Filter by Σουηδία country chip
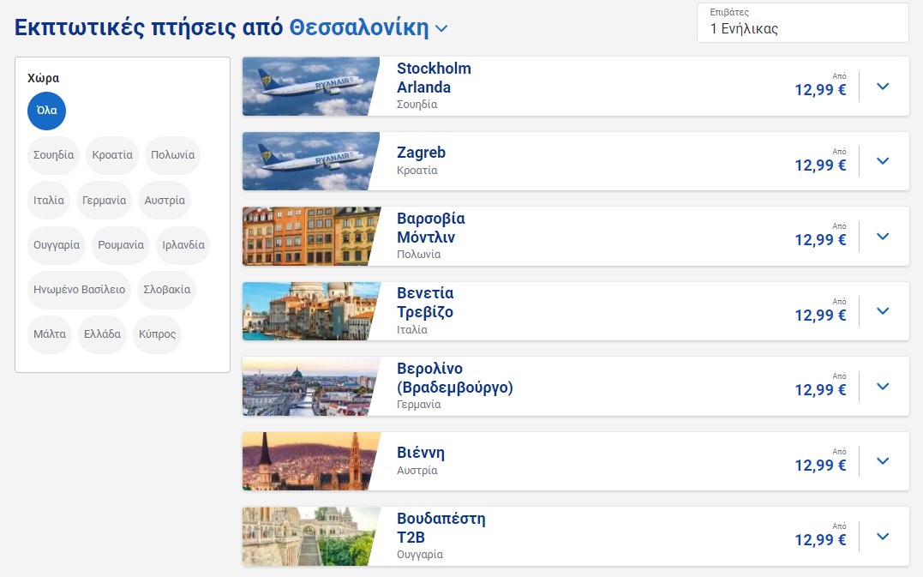Image resolution: width=923 pixels, height=577 pixels. click(54, 155)
